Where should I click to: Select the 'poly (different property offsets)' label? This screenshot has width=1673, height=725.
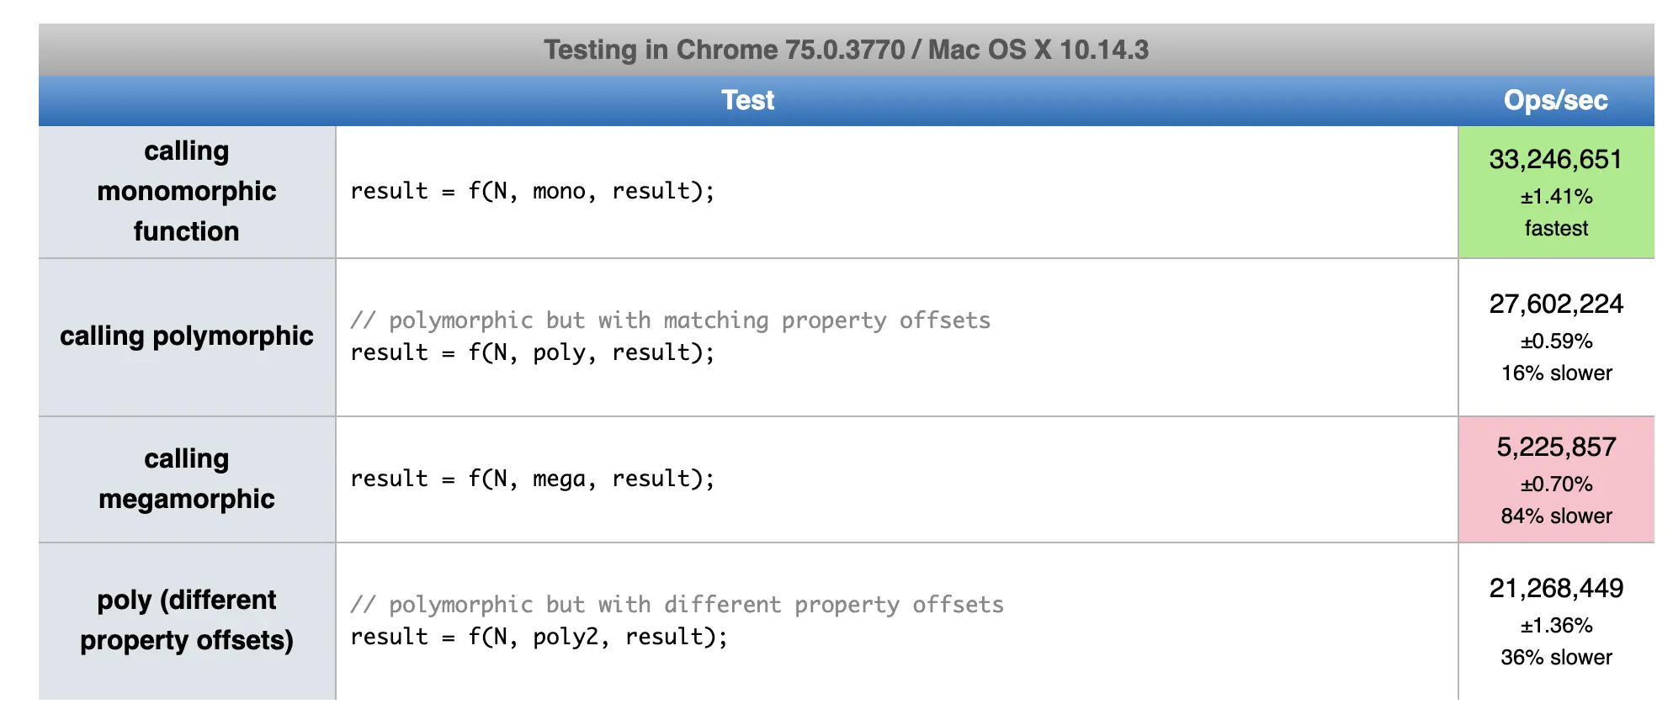[x=187, y=621]
